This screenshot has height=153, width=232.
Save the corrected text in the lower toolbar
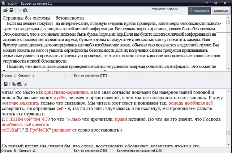tap(6, 84)
